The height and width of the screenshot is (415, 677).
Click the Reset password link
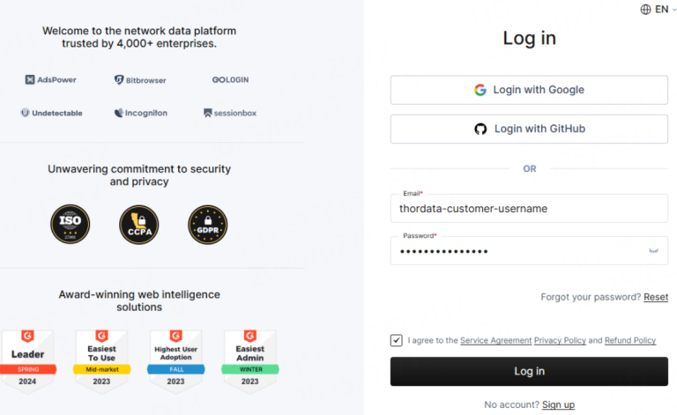656,297
